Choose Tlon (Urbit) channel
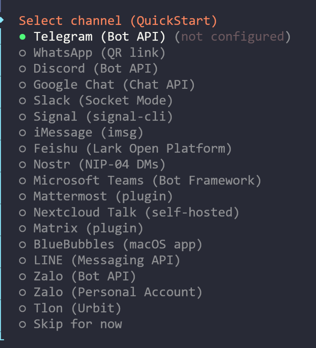 [x=77, y=308]
